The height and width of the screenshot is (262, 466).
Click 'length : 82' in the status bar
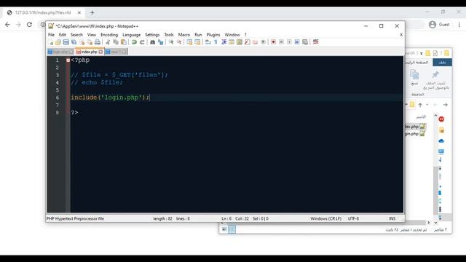(x=162, y=218)
